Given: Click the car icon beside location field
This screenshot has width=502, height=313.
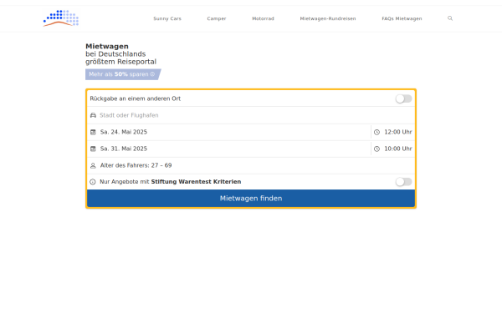Looking at the screenshot, I should tap(93, 115).
